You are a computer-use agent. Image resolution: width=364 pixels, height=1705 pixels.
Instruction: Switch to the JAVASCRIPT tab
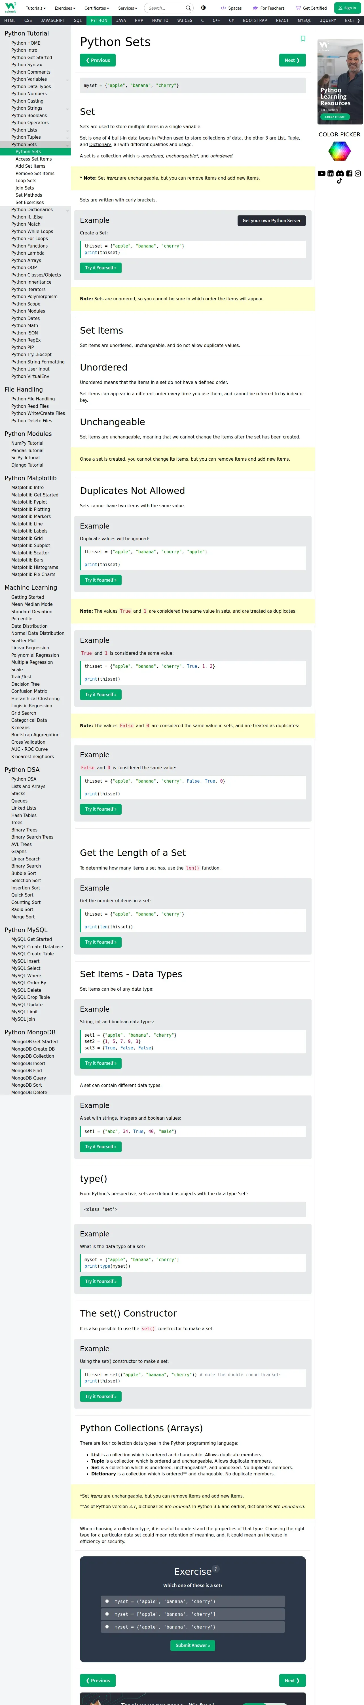click(x=53, y=20)
